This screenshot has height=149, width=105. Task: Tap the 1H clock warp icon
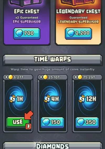coord(13,99)
